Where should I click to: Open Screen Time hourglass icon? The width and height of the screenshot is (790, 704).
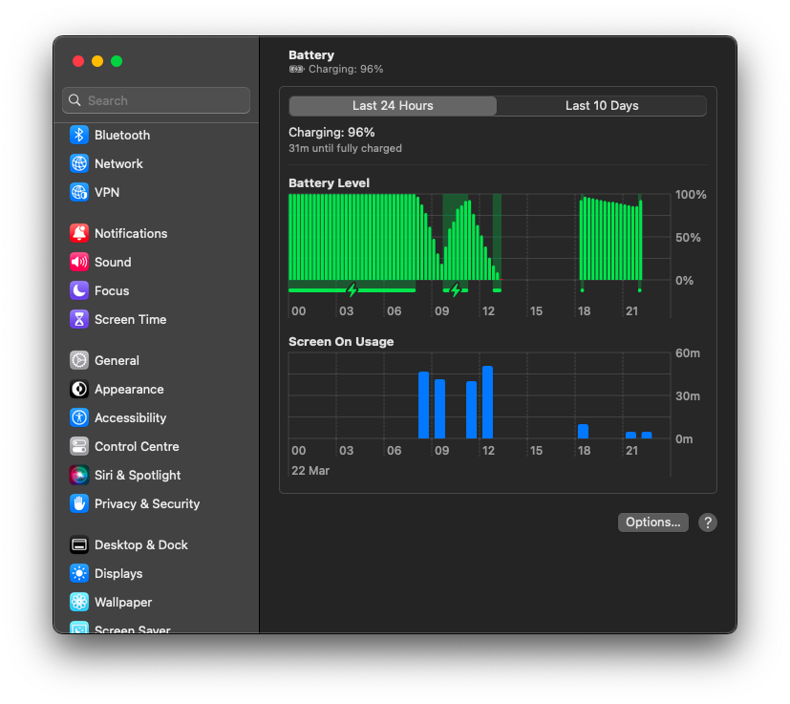[x=79, y=319]
